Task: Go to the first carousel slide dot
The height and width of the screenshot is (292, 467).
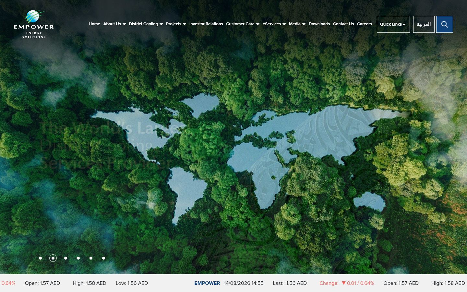Action: pyautogui.click(x=40, y=258)
